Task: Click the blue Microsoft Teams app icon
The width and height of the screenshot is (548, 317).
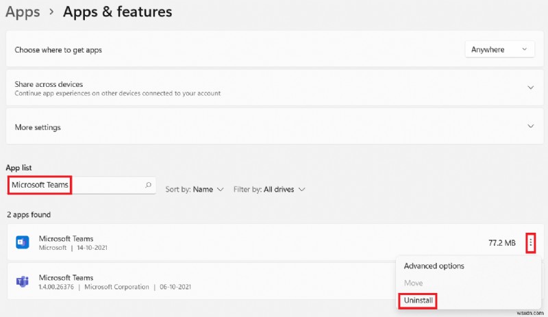Action: (22, 242)
